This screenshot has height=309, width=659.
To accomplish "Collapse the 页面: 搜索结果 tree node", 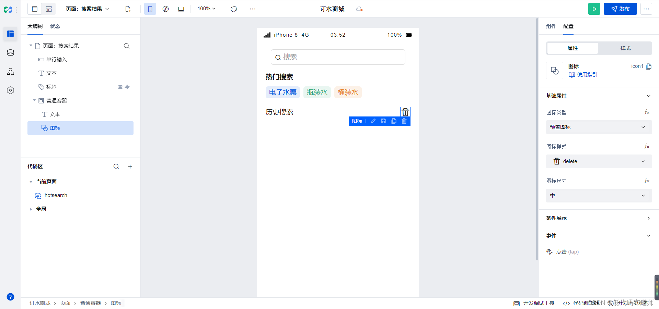I will [x=31, y=46].
